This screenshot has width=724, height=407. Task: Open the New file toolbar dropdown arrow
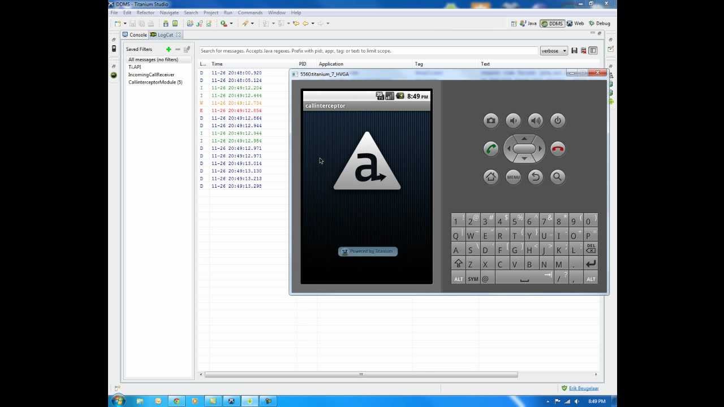tap(125, 24)
